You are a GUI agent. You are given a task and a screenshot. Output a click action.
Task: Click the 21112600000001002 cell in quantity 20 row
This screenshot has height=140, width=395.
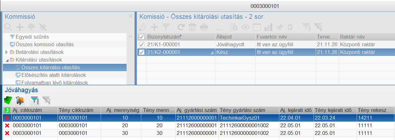click(248, 126)
